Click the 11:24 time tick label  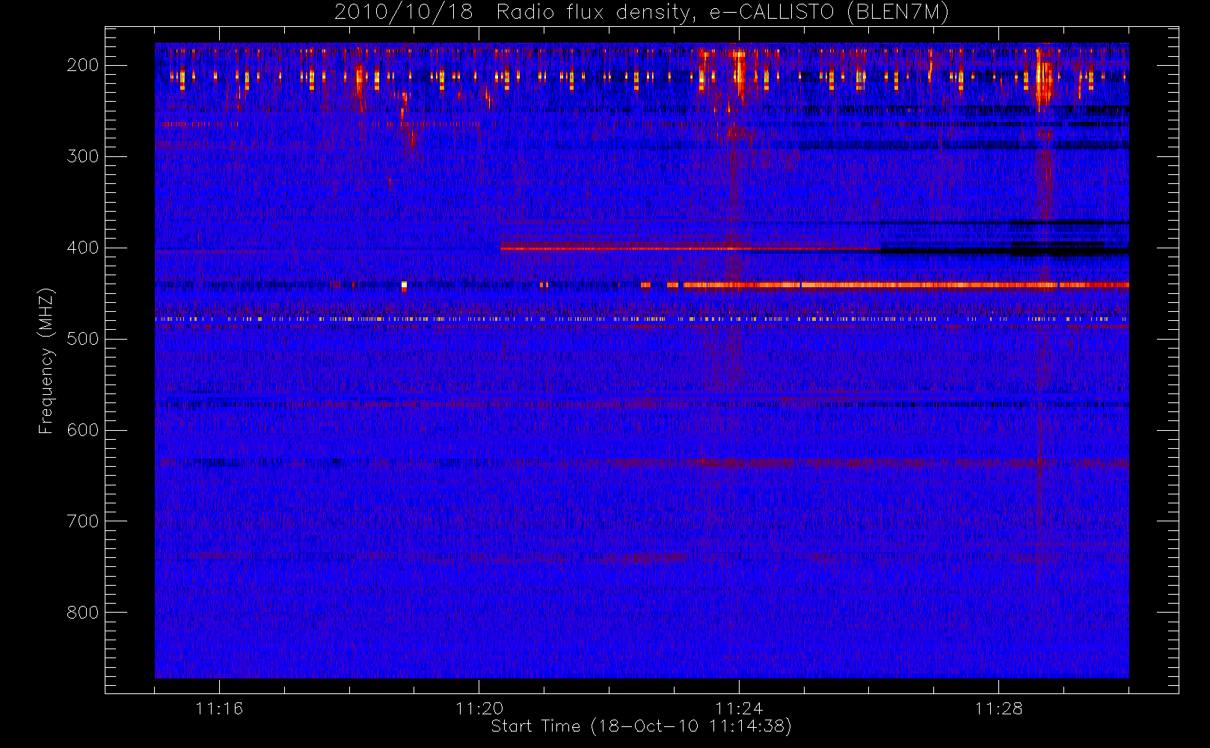pyautogui.click(x=739, y=708)
